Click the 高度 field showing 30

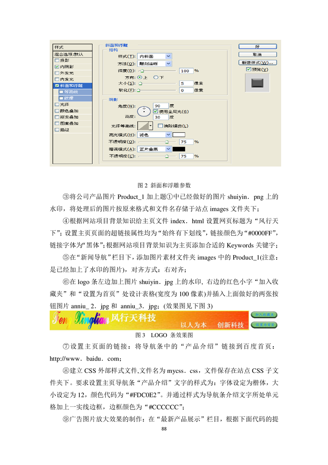coord(161,117)
